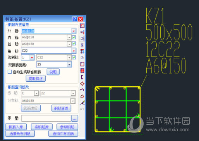Select the single dot with red line rebar tool
The image size is (199, 141).
82,32
